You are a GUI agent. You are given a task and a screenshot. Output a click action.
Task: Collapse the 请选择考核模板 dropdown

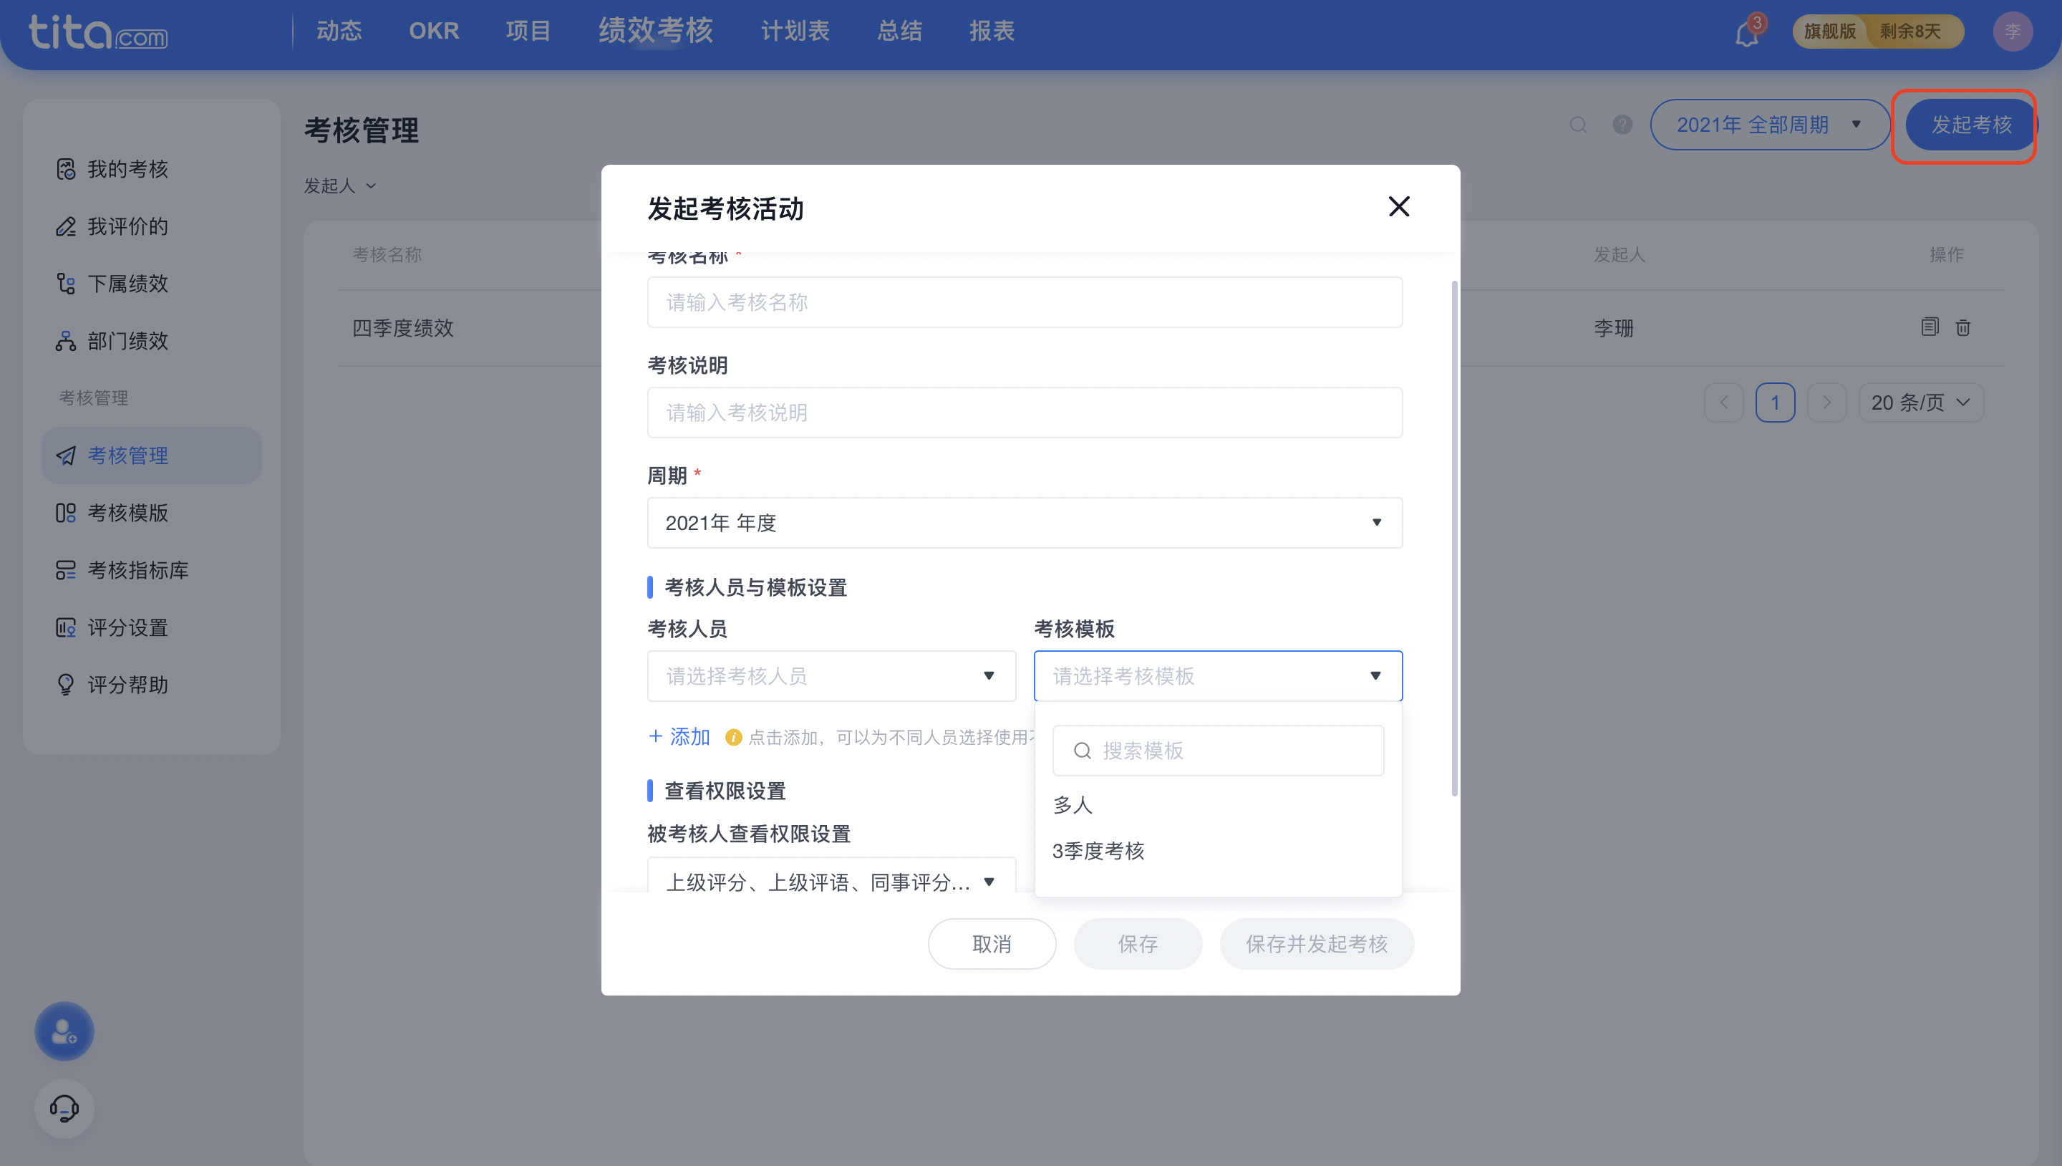point(1217,676)
